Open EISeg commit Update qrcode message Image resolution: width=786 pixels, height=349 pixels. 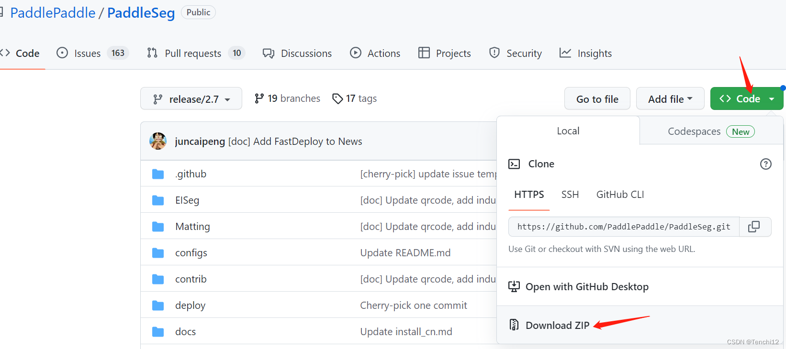(x=428, y=200)
